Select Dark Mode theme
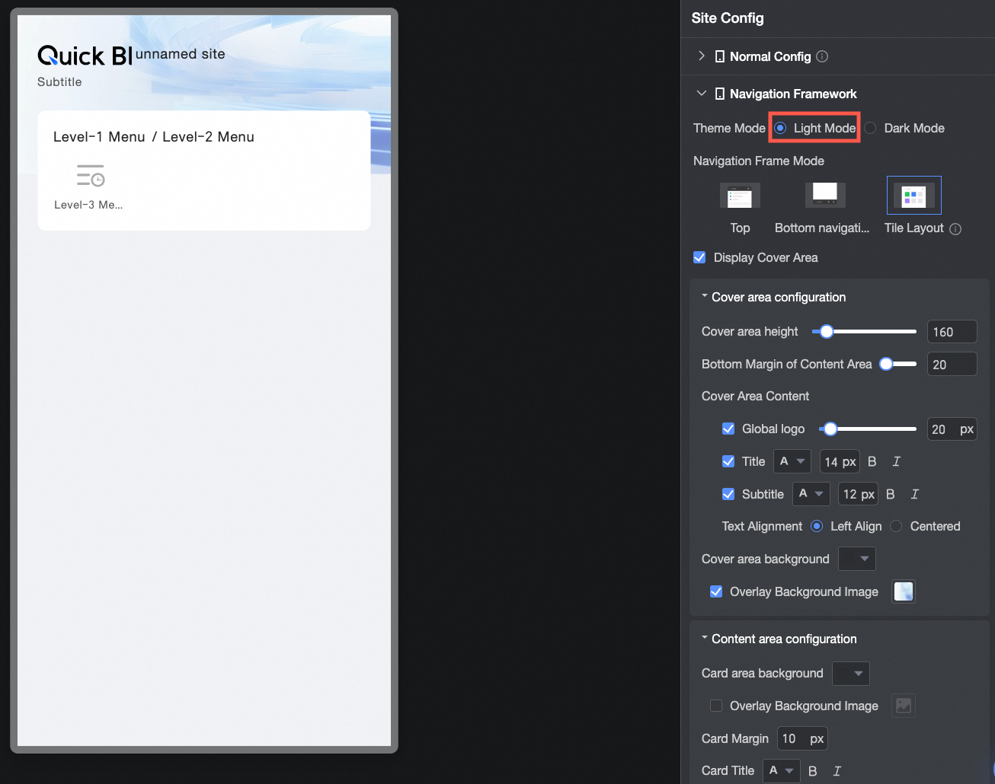Image resolution: width=995 pixels, height=784 pixels. (x=870, y=128)
